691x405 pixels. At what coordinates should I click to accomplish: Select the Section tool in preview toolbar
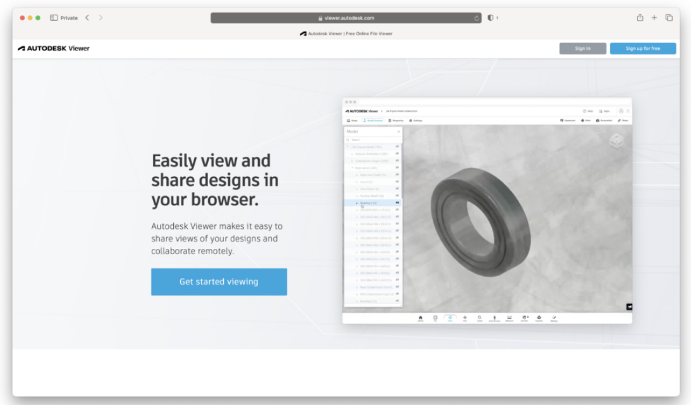click(x=525, y=318)
